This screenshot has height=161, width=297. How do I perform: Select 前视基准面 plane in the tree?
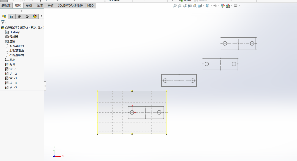click(x=16, y=46)
